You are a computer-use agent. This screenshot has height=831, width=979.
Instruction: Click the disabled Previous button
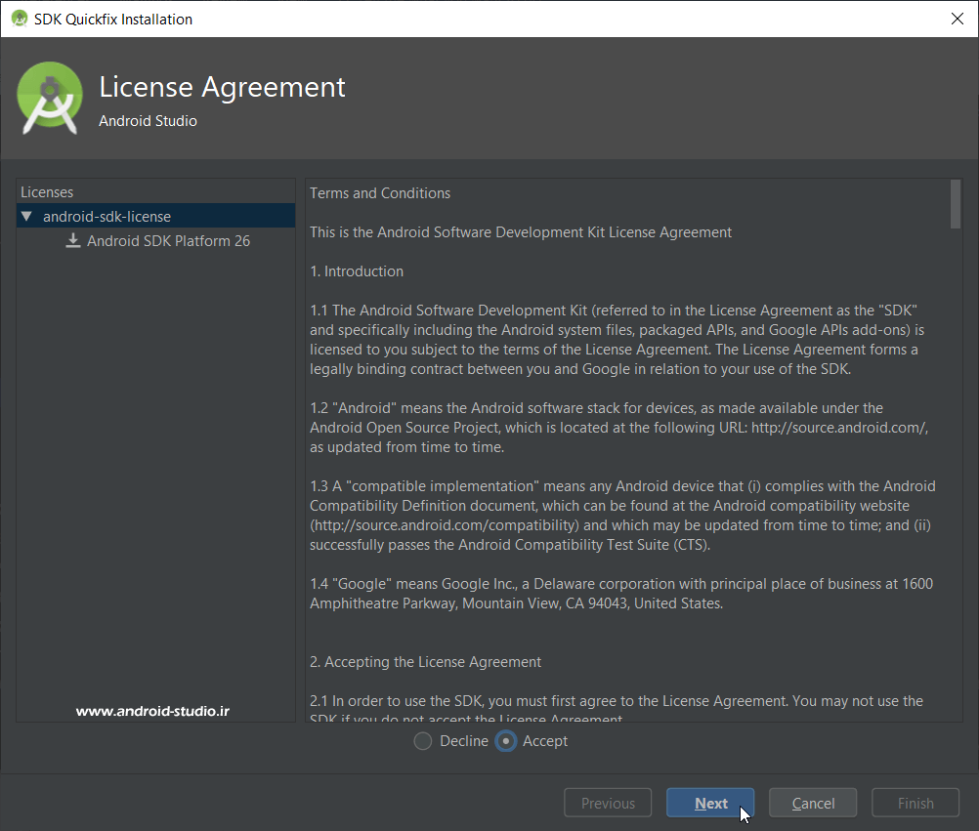pos(608,803)
